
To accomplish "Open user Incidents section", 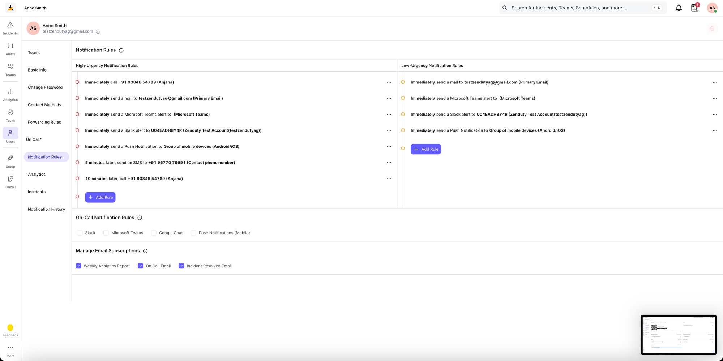I will [x=37, y=192].
